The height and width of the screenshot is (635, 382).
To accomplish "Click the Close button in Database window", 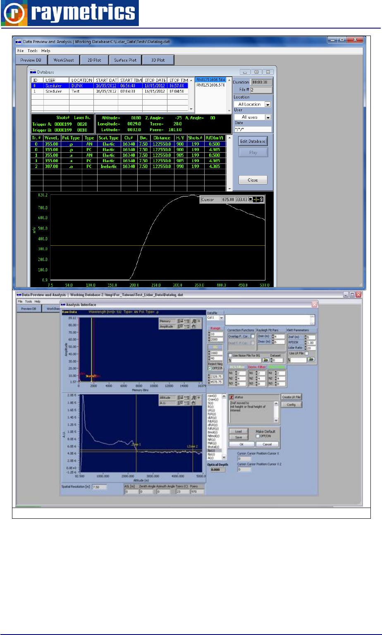I will pos(253,180).
